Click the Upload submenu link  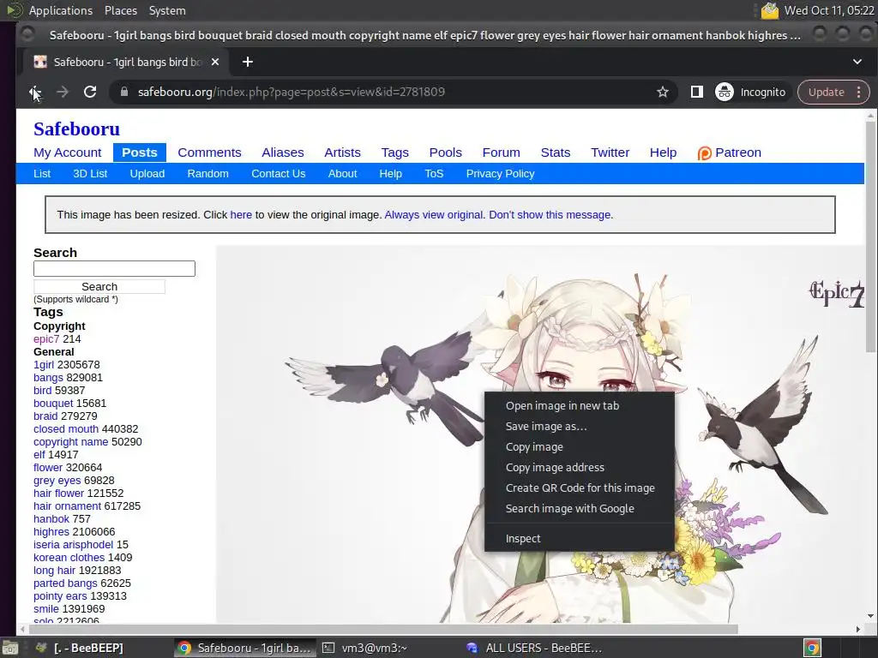tap(147, 173)
